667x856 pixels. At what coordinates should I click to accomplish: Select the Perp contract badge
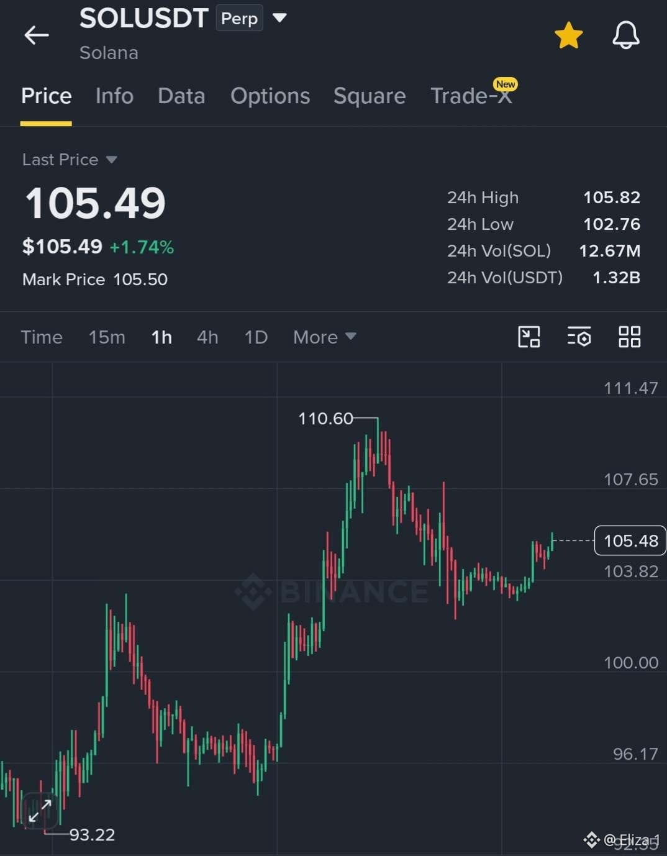click(x=239, y=18)
